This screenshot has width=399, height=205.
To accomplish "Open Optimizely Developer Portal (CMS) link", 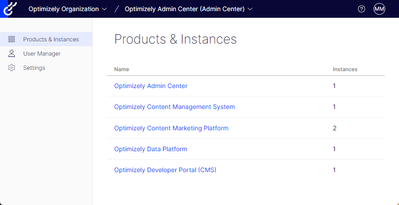I will click(x=165, y=170).
